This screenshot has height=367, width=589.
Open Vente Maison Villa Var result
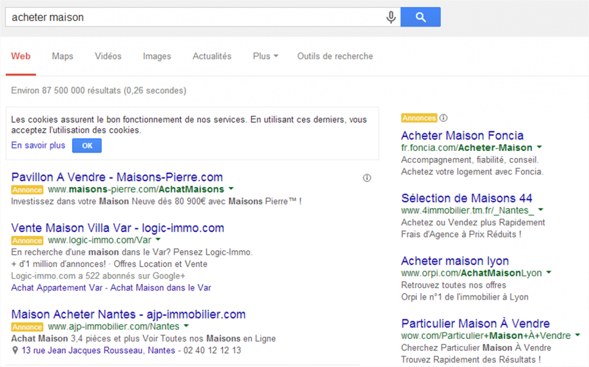(x=117, y=228)
